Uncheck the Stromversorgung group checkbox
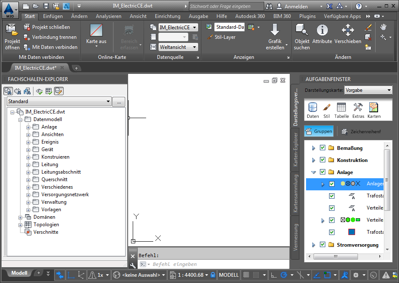The width and height of the screenshot is (399, 283). tap(322, 245)
